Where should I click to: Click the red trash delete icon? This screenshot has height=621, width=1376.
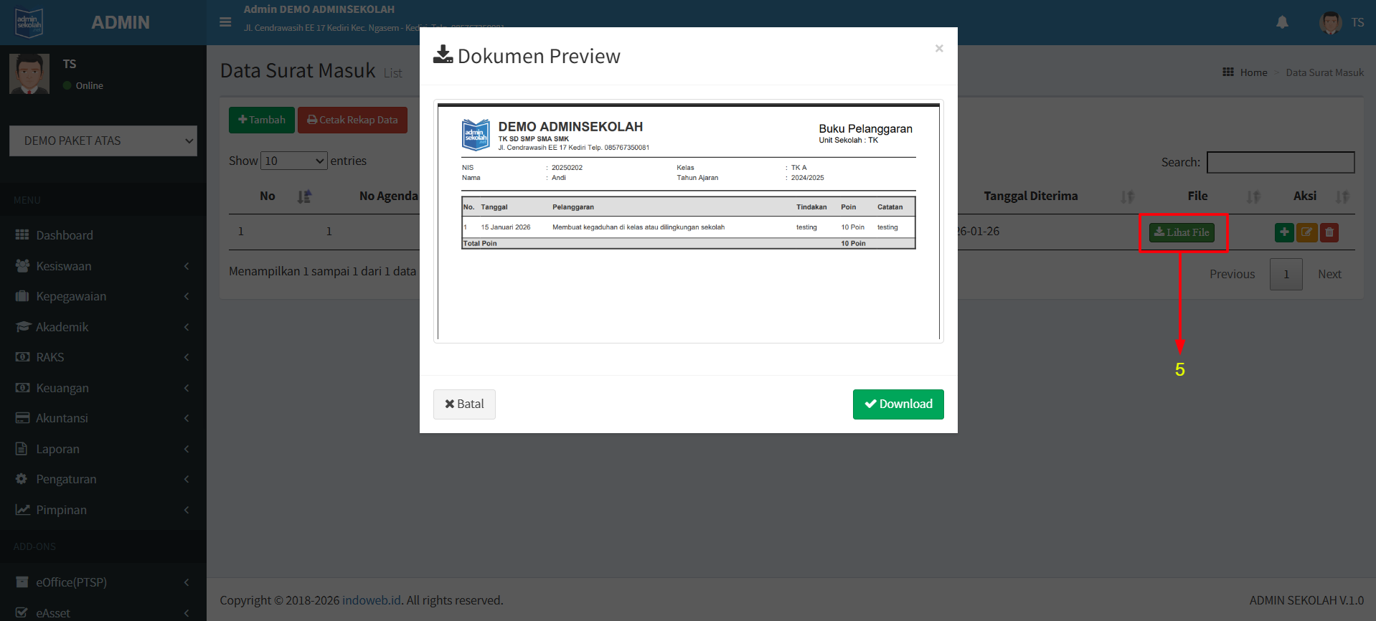tap(1329, 232)
